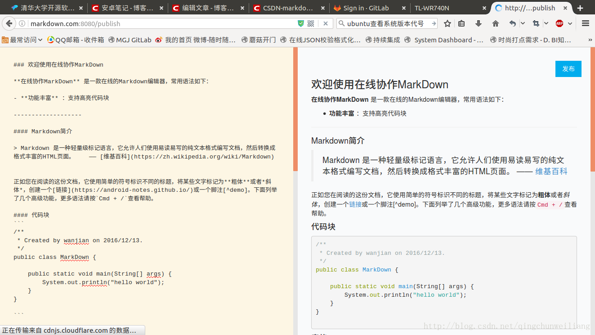Screen dimensions: 595x335
Task: Open the downloads arrow icon
Action: point(479,23)
